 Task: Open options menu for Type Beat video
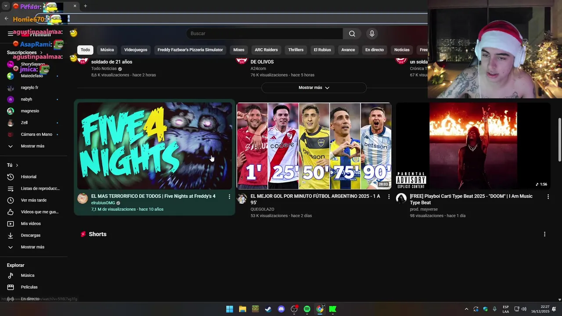548,197
